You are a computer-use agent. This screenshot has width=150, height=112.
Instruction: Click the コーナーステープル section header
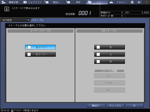pos(40,31)
